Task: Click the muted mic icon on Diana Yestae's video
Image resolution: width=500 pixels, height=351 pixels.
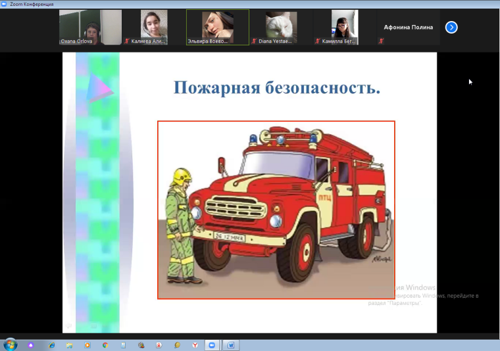Action: [x=255, y=41]
